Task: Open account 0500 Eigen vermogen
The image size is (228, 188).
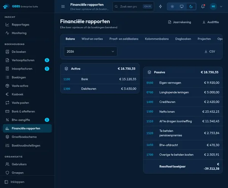Action: coord(150,83)
